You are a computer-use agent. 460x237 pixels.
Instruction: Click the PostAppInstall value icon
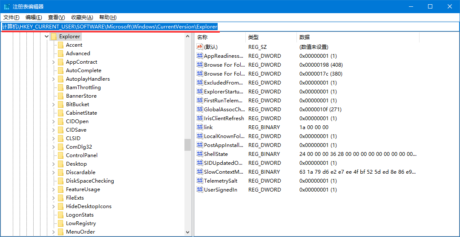click(x=200, y=145)
